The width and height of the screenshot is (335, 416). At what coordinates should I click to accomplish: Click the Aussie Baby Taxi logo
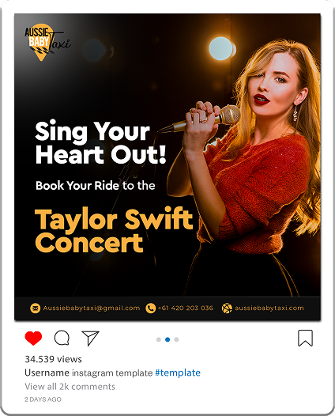(47, 42)
